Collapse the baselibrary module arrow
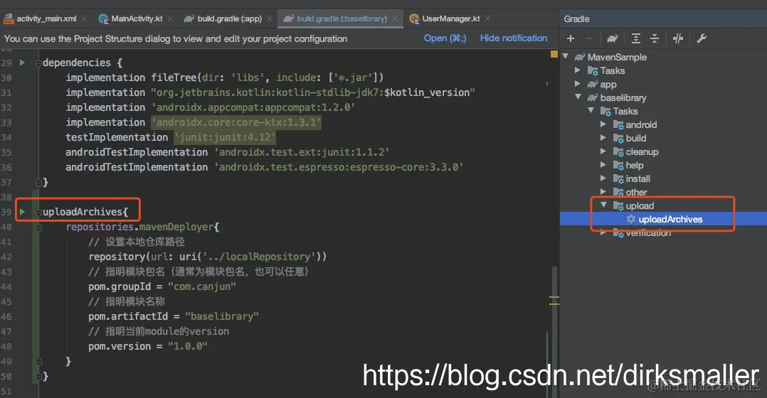Viewport: 767px width, 398px height. (x=578, y=97)
